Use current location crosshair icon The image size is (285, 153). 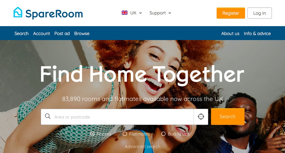click(x=201, y=117)
